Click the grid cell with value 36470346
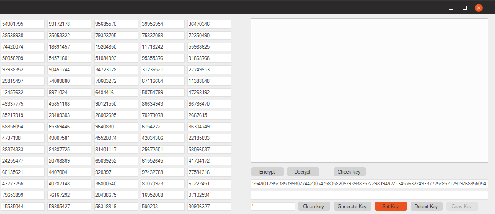 209,24
